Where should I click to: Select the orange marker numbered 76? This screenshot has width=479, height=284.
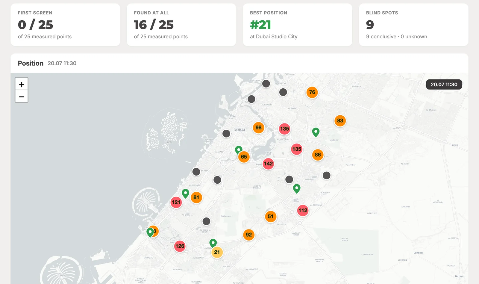click(x=312, y=92)
